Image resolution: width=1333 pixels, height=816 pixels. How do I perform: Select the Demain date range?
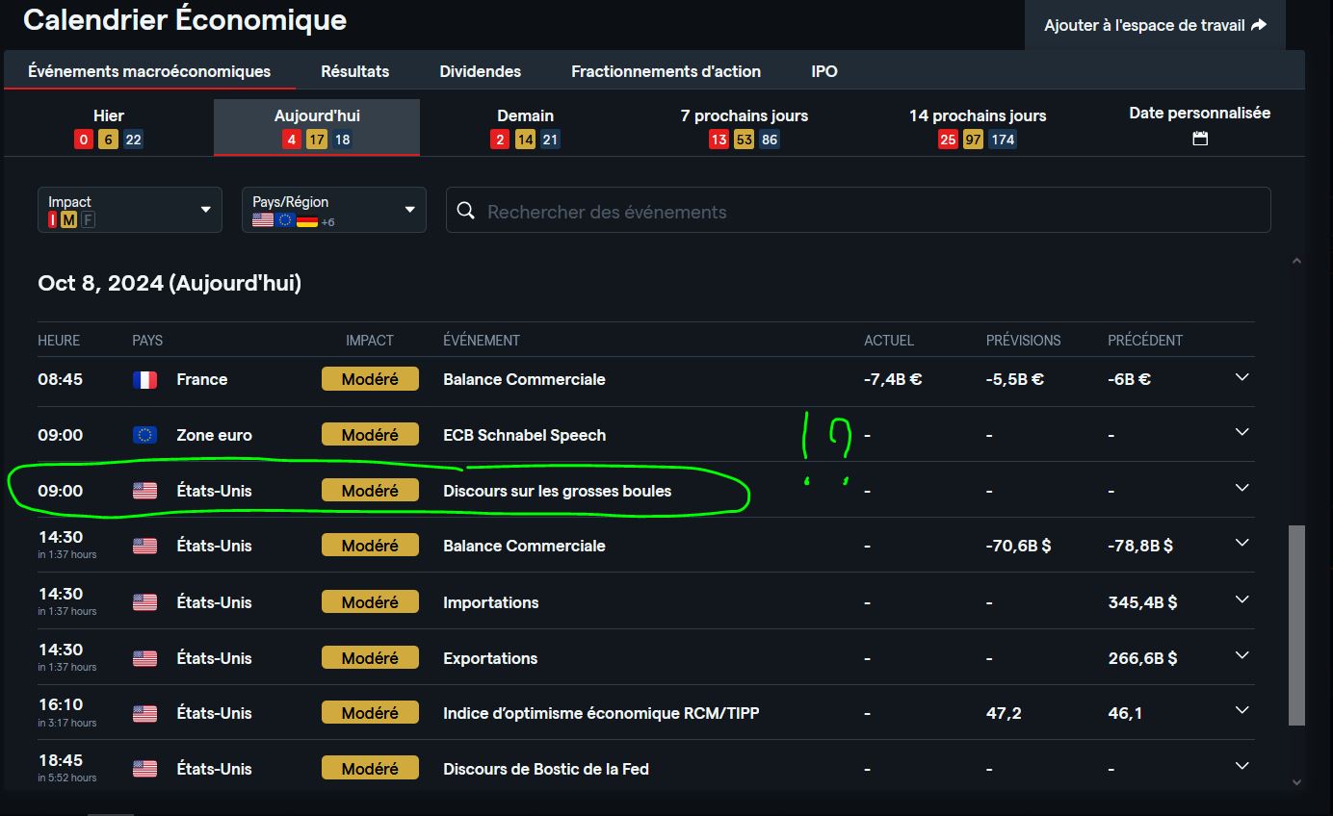(x=525, y=127)
